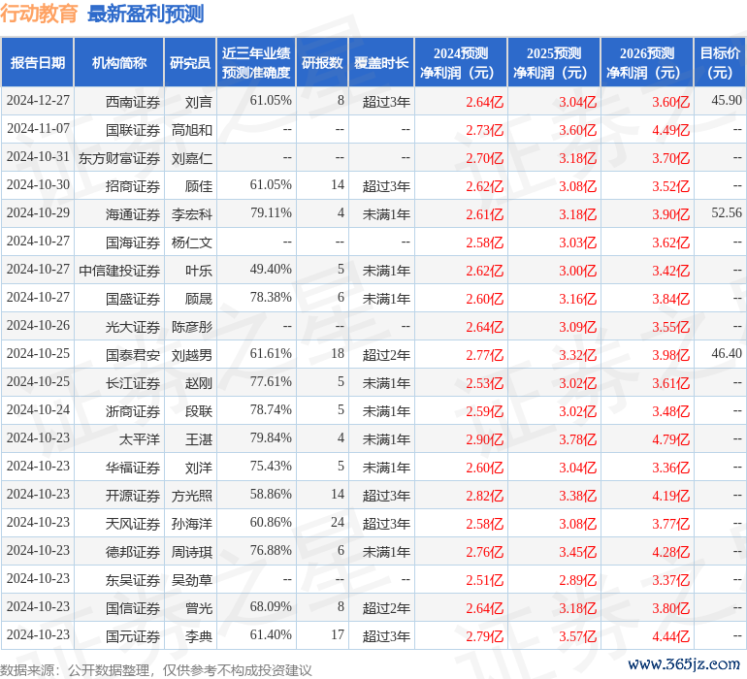
Task: Select the 机构简称 column header
Action: [x=119, y=62]
